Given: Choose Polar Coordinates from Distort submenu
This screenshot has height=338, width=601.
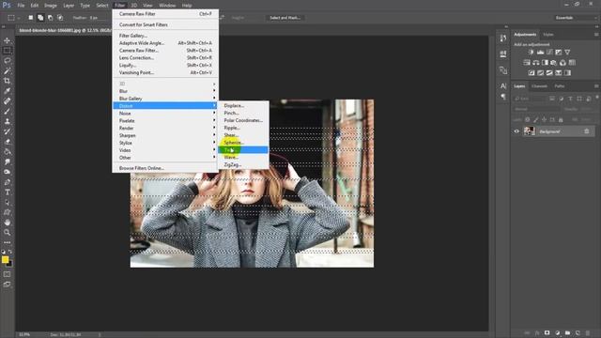Looking at the screenshot, I should point(243,120).
